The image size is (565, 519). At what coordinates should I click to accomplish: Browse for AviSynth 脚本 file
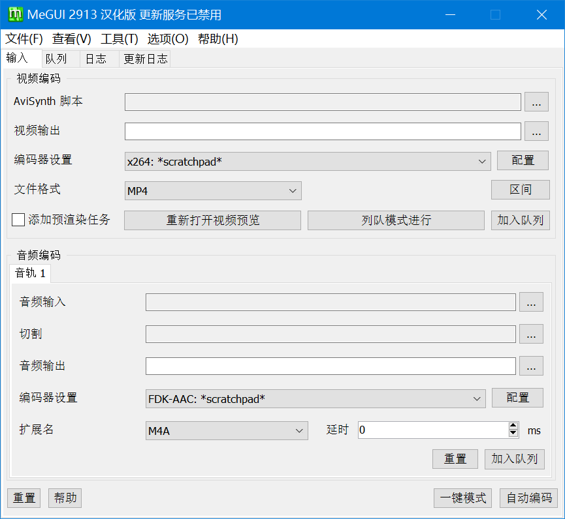[x=536, y=102]
